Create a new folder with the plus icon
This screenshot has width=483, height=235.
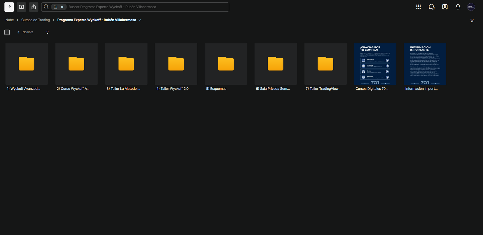(x=21, y=7)
